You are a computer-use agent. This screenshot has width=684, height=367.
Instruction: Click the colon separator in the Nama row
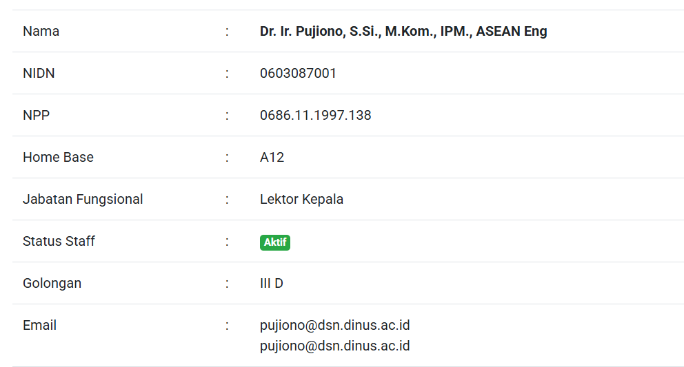point(227,31)
